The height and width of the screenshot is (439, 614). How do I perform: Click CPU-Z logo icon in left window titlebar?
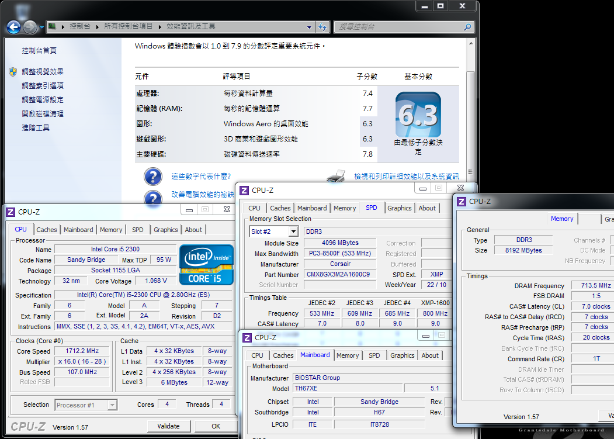(11, 212)
